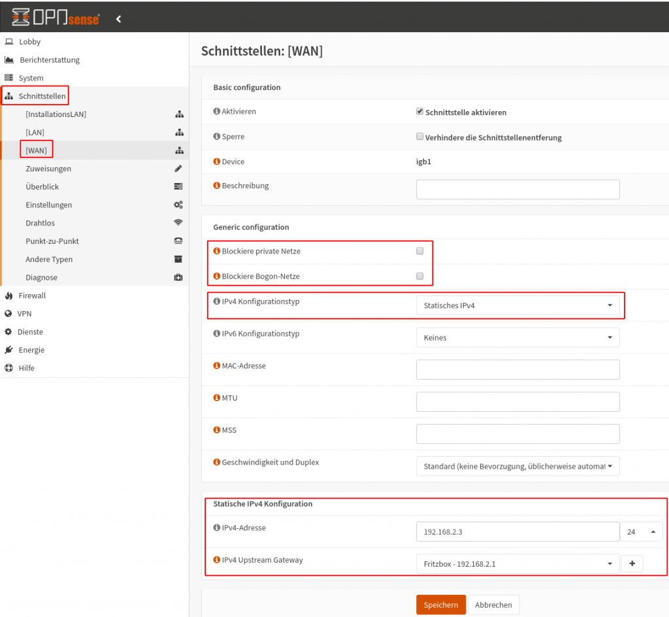
Task: Click the pencil icon next to Zuweisungen
Action: coord(178,169)
